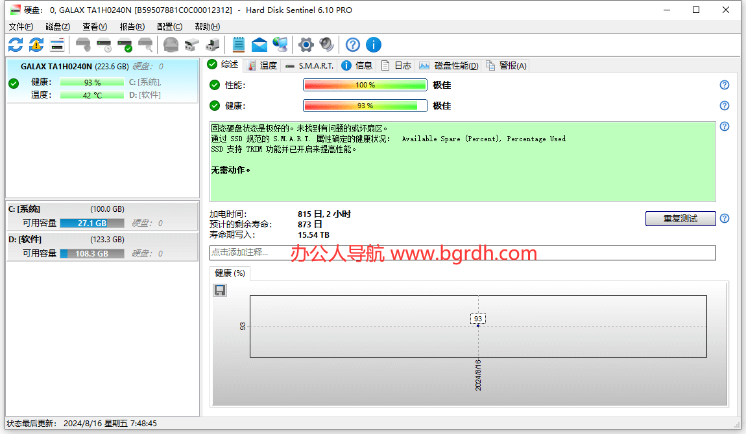Click the rescan disks icon with warning badge
This screenshot has width=746, height=434.
click(x=36, y=45)
